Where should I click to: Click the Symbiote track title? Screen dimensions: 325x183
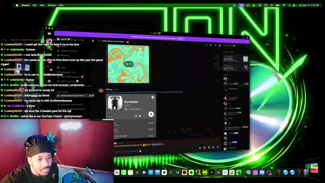131,102
